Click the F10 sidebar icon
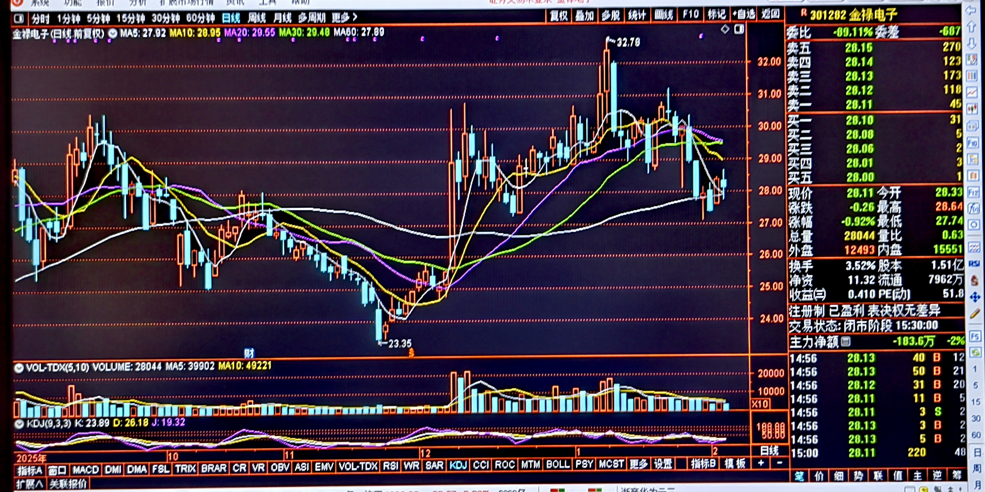 (972, 143)
